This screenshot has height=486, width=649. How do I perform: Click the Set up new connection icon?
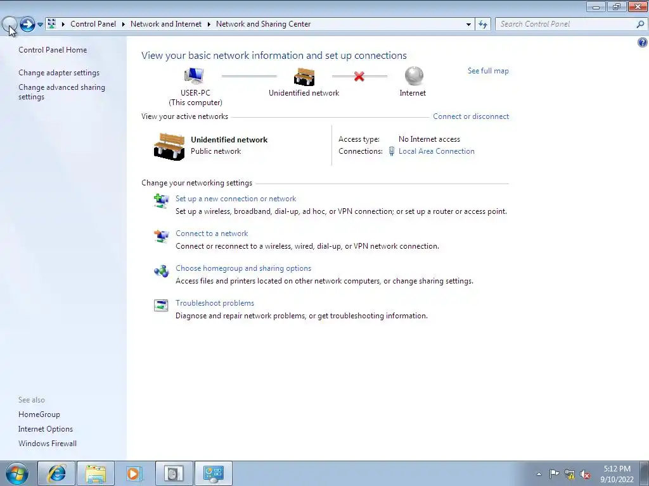point(161,201)
